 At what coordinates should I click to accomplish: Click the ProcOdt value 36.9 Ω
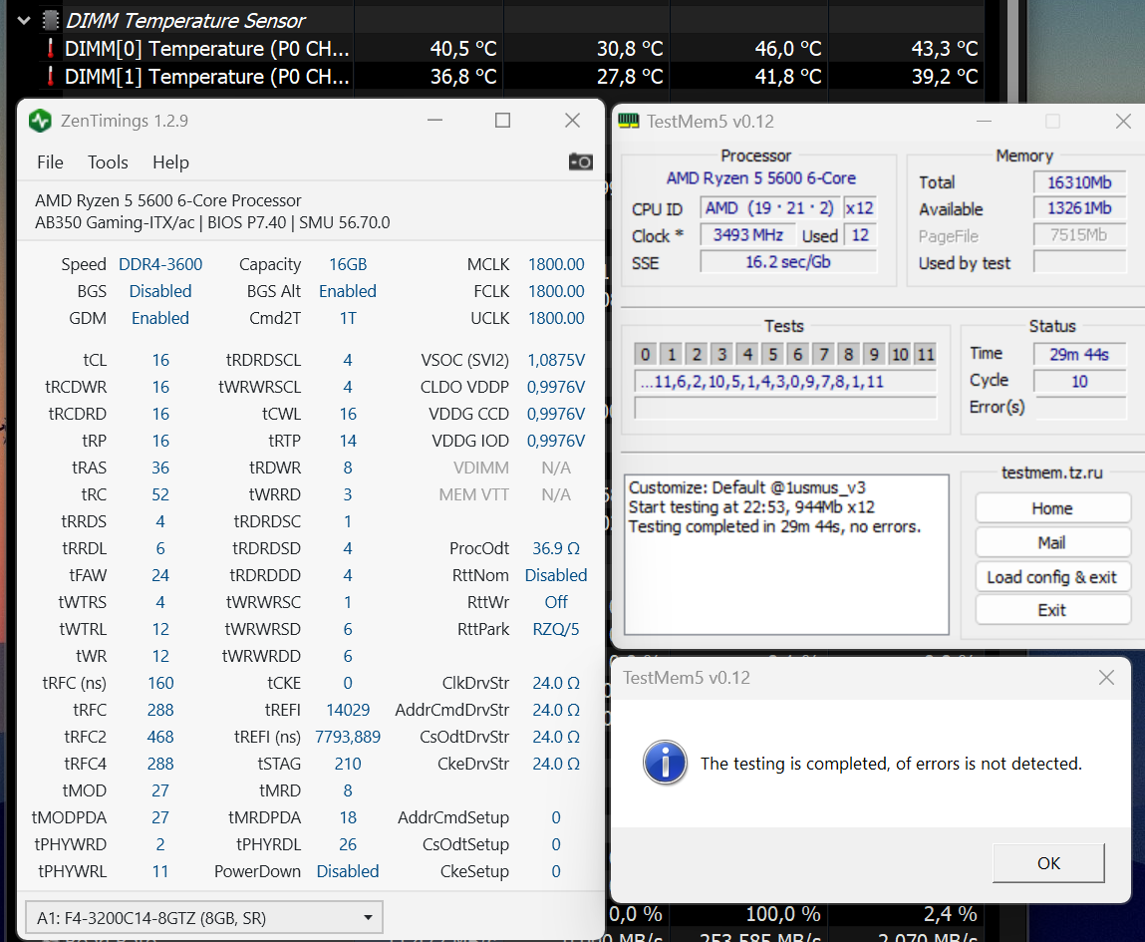556,548
